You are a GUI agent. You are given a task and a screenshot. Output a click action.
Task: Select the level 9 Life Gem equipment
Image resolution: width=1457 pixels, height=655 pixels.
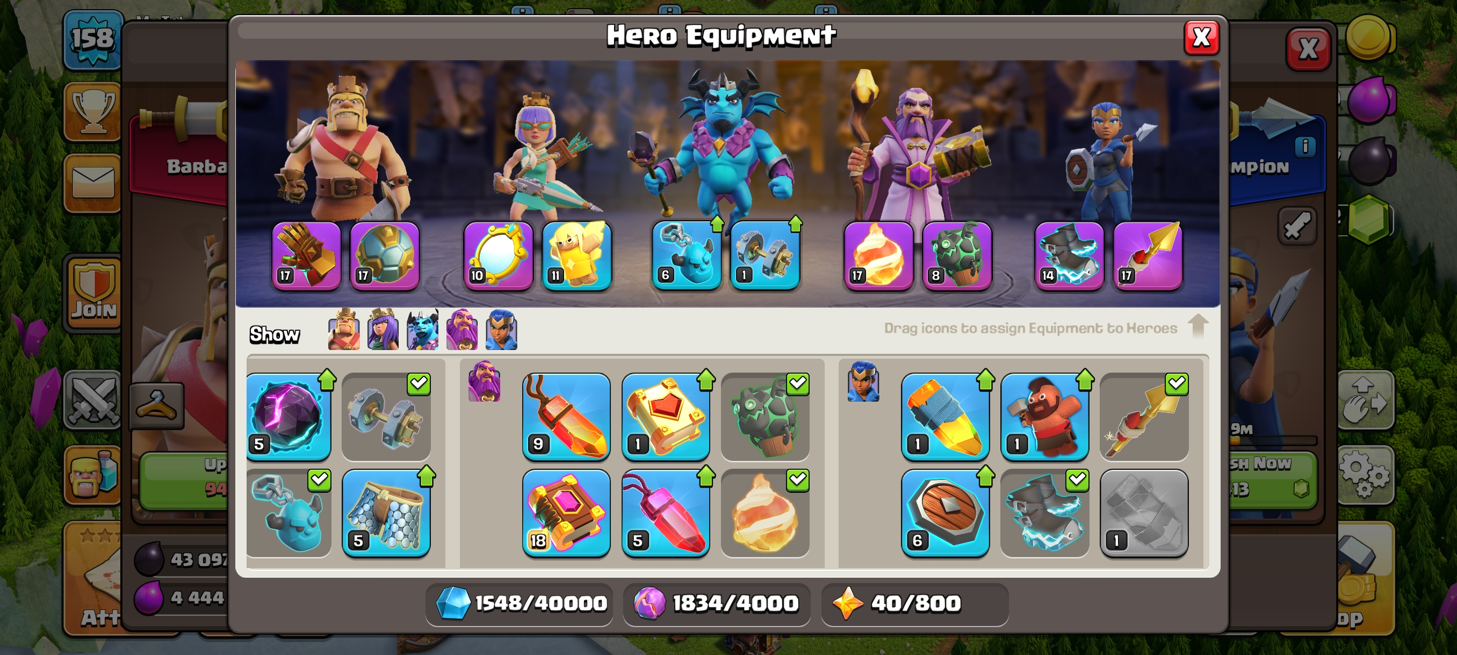(x=566, y=417)
